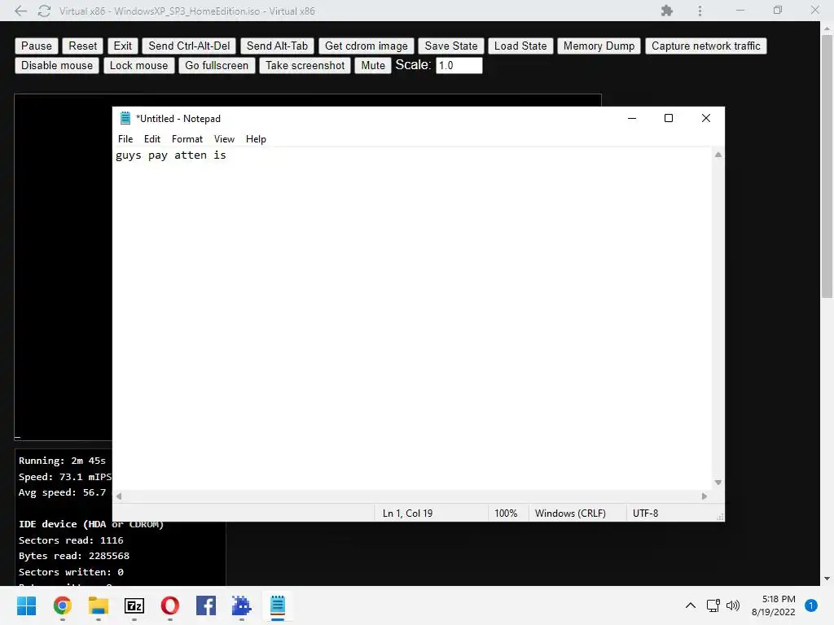834x625 pixels.
Task: Click the emulator black screen area
Action: point(63,266)
